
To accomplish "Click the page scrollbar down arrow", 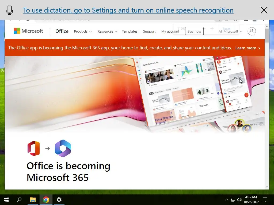I will (267, 187).
